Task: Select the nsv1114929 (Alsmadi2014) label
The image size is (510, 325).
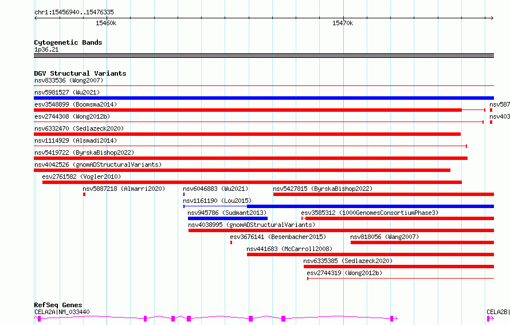Action: pos(76,140)
